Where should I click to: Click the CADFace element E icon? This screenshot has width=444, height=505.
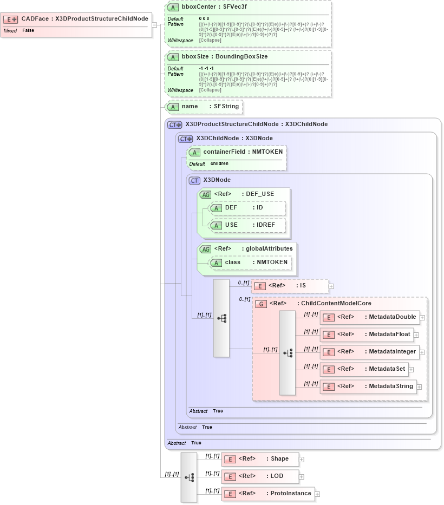point(11,19)
